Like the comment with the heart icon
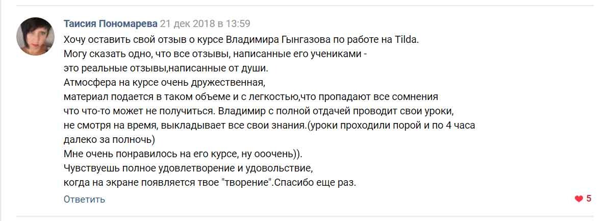The width and height of the screenshot is (608, 221). tap(578, 199)
